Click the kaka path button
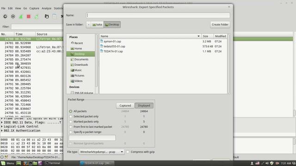Screen dimensions: 296x166 [97, 24]
